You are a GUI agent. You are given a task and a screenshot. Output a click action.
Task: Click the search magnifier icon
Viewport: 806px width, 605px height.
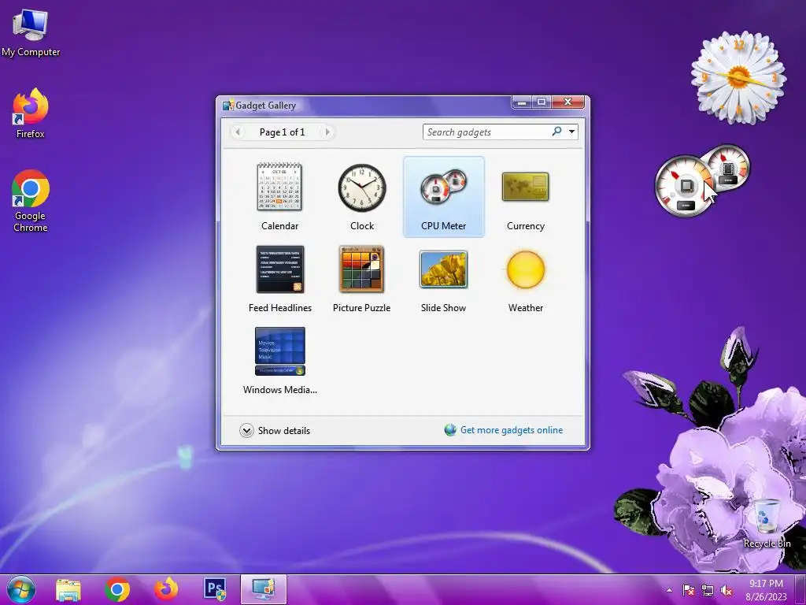coord(556,132)
